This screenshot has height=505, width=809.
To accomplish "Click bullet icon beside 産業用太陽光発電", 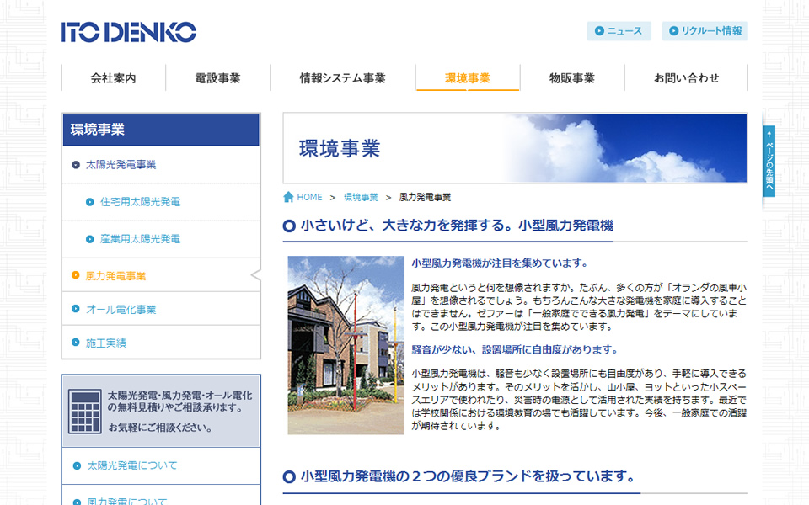I will coord(90,239).
